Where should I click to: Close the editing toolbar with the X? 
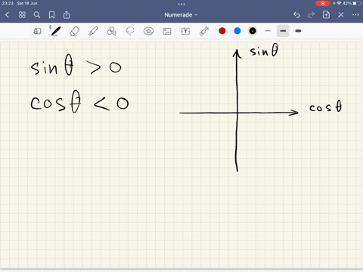(341, 15)
